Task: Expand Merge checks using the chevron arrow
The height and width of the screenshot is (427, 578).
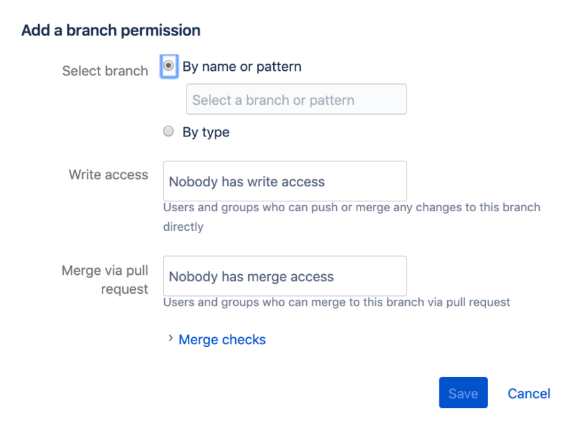Action: pos(170,338)
